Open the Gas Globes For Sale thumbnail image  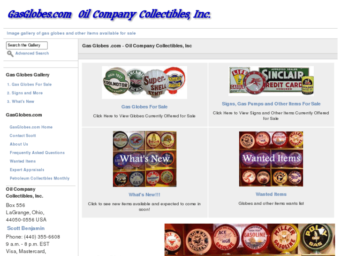(144, 83)
